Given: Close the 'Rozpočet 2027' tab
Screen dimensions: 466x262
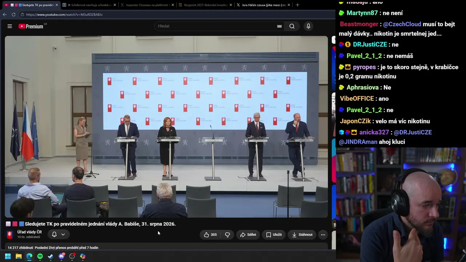Looking at the screenshot, I should (x=231, y=5).
